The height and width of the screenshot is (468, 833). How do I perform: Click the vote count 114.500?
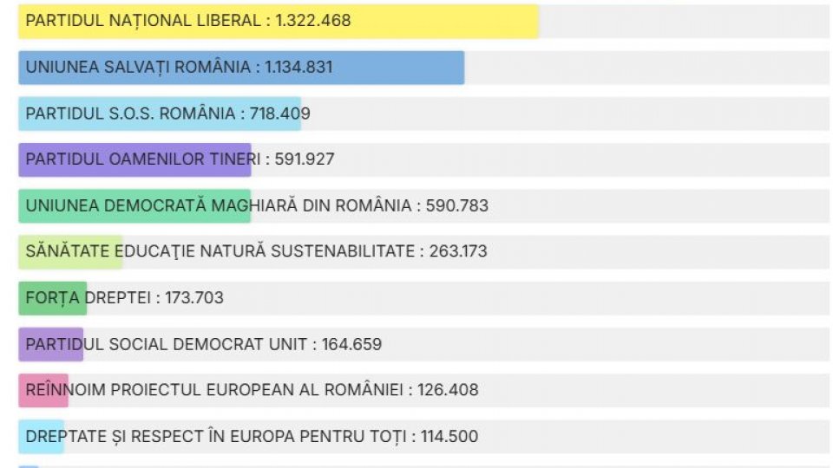449,436
